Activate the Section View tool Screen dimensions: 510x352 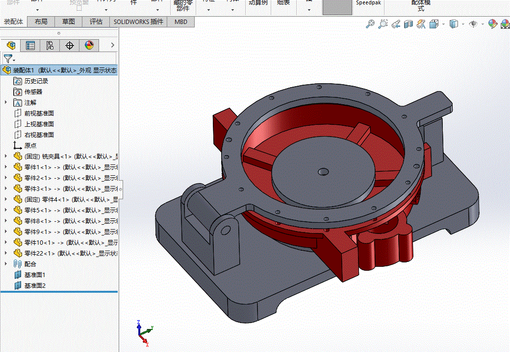point(408,23)
